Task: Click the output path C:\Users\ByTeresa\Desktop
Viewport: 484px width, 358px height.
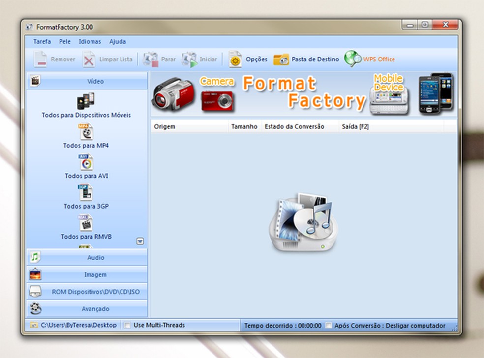Action: coord(79,325)
